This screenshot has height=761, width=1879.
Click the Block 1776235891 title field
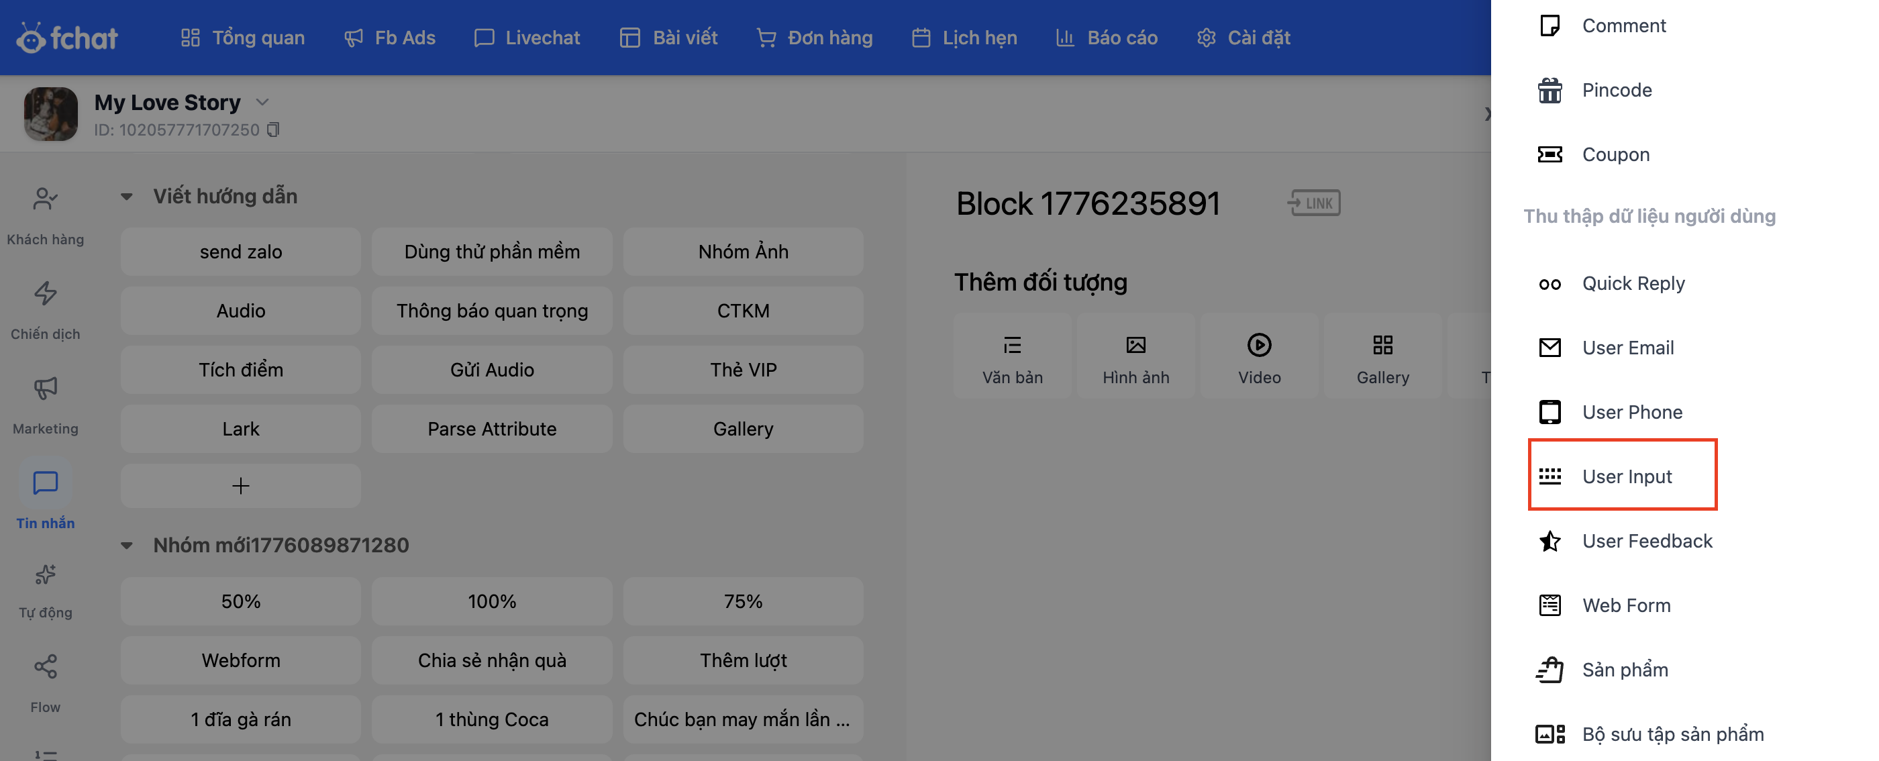coord(1088,203)
